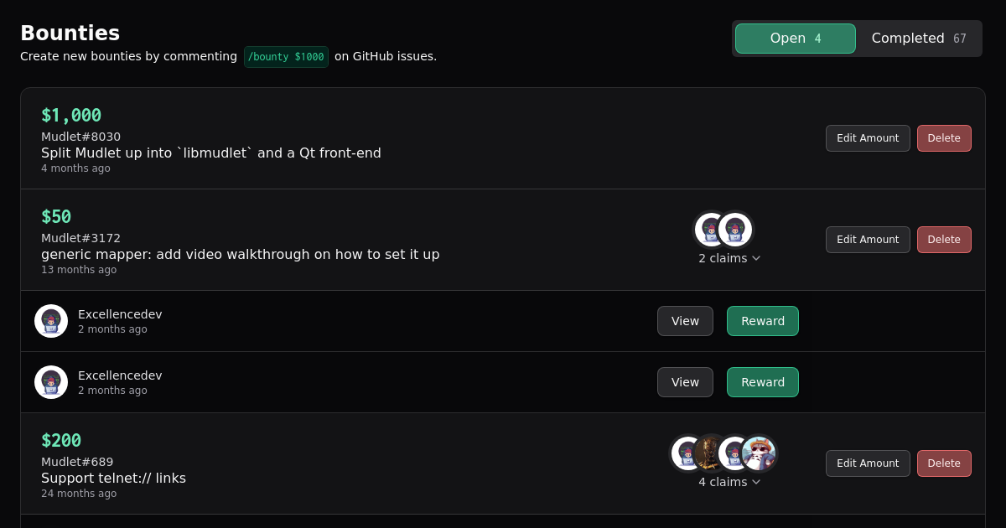Image resolution: width=1006 pixels, height=528 pixels.
Task: Click the dark golden avatar on $200 bounty
Action: [x=709, y=453]
